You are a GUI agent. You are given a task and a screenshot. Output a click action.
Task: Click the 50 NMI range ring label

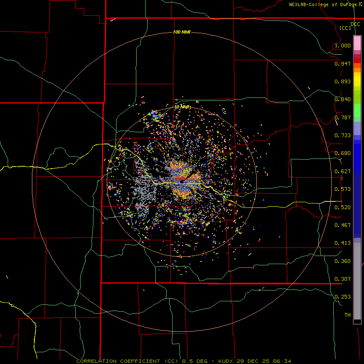tap(182, 107)
